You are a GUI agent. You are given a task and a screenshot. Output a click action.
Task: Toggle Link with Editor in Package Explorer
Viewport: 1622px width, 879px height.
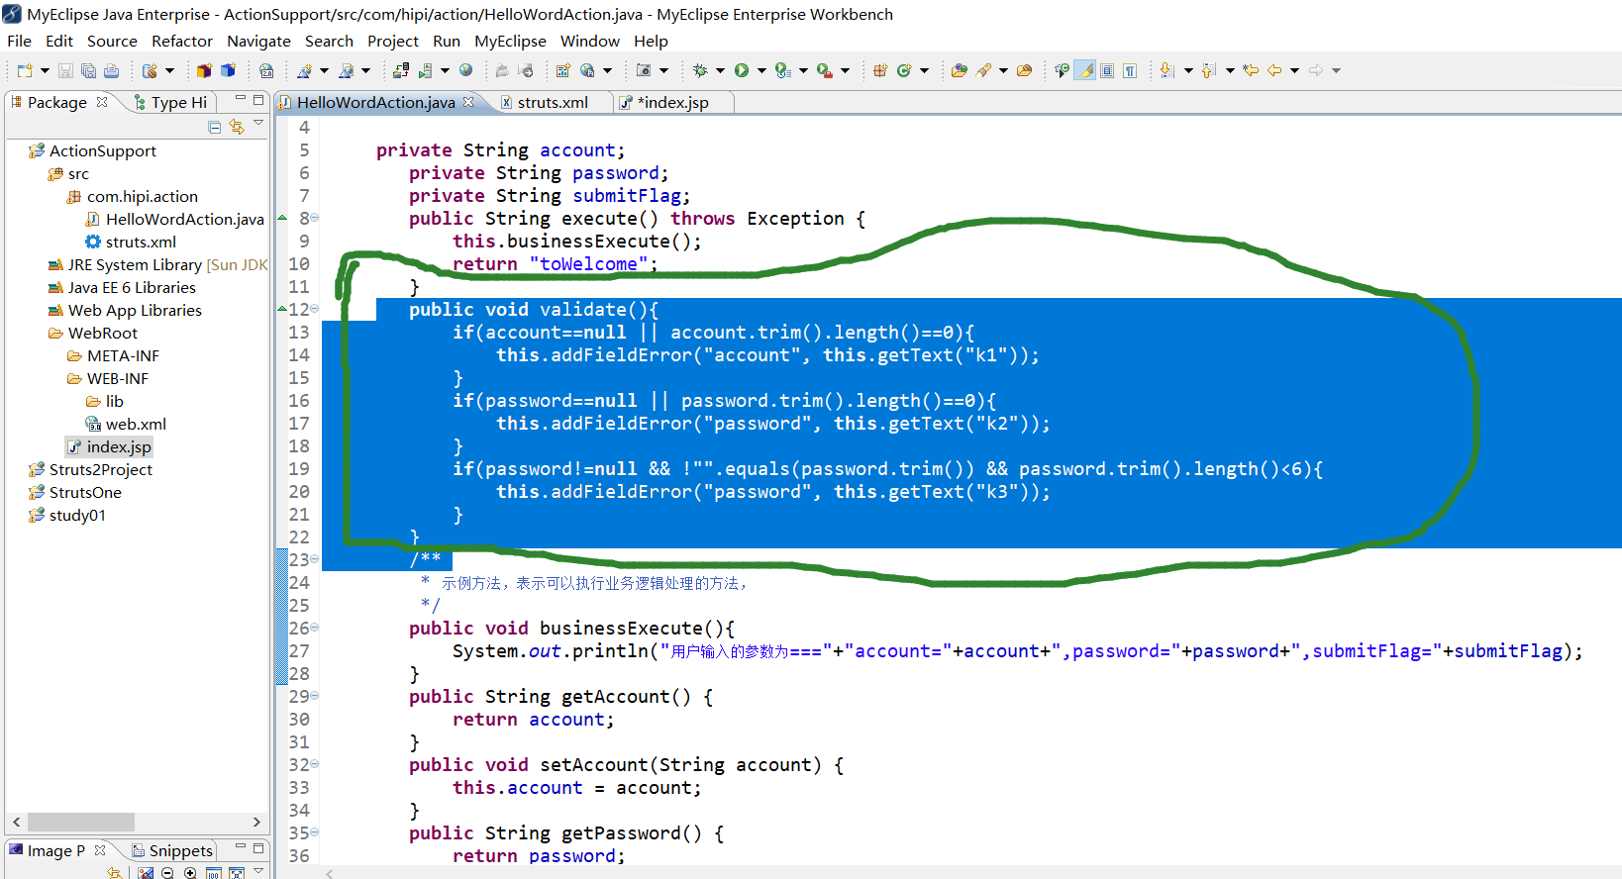237,127
